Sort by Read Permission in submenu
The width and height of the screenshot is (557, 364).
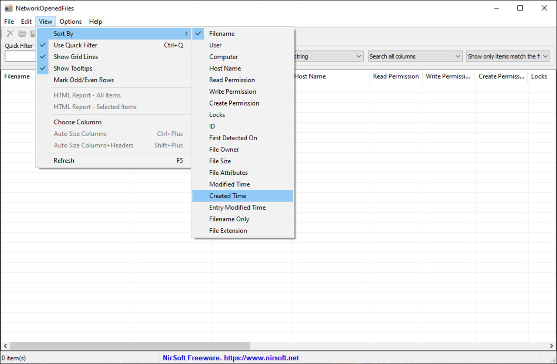coord(243,80)
